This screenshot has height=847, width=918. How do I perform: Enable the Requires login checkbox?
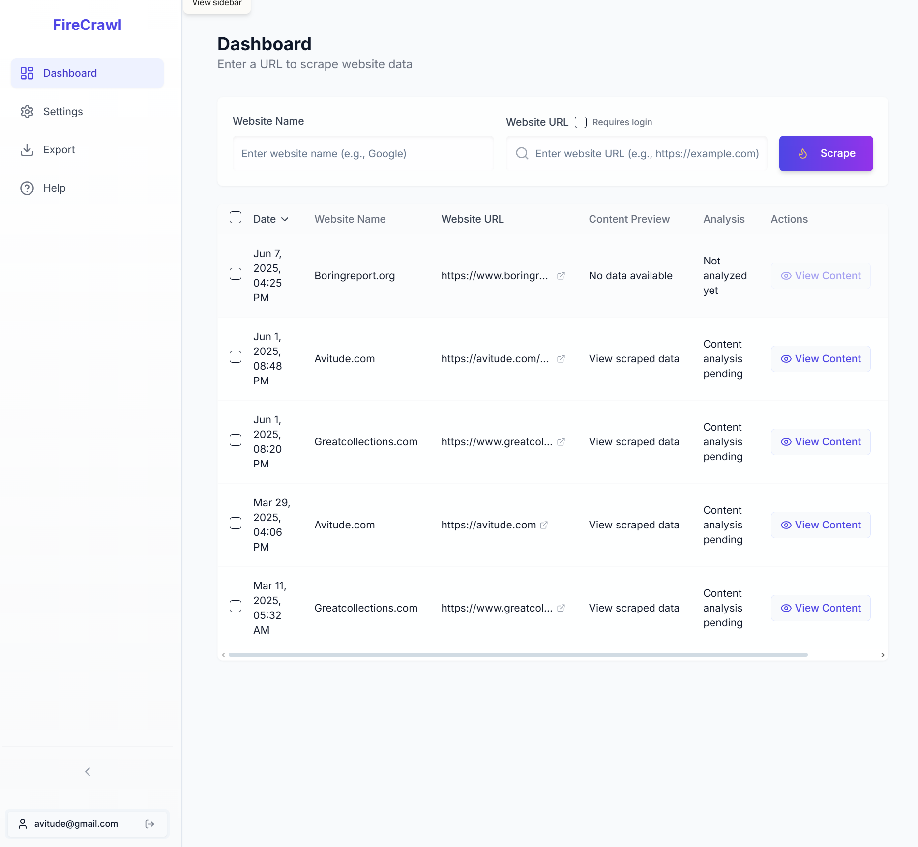click(x=581, y=122)
